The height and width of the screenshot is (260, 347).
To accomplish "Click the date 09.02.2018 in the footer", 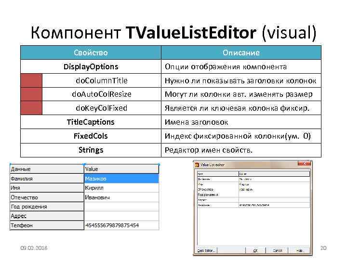I will point(34,248).
